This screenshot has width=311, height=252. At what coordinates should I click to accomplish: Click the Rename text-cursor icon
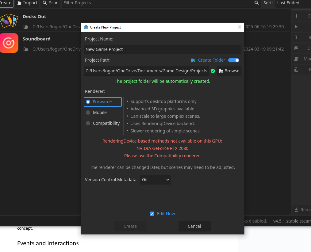coord(296,37)
